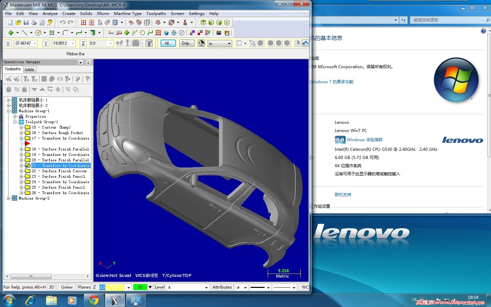Click the create line icon
This screenshot has width=491, height=307.
pos(24,33)
